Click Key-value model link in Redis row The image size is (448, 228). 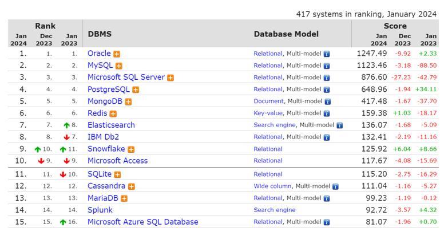click(x=268, y=113)
